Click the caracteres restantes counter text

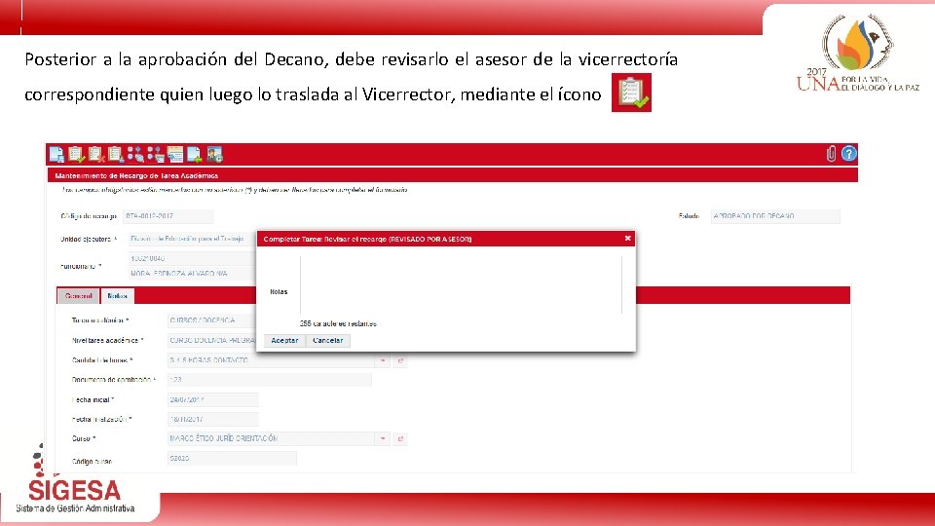point(338,323)
